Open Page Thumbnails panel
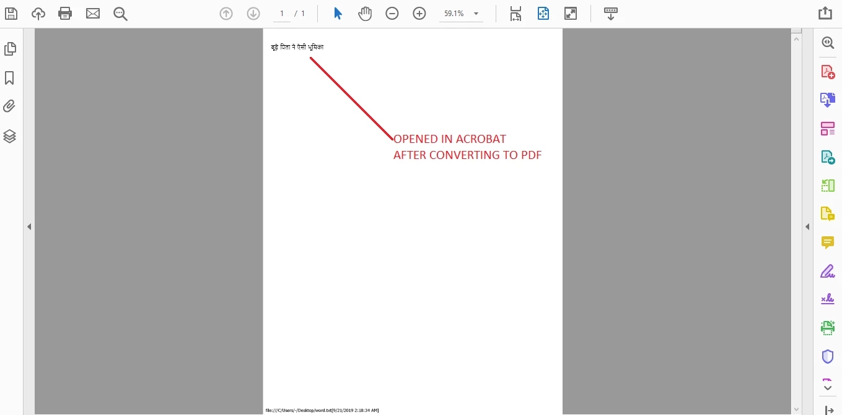The image size is (842, 415). (x=10, y=48)
